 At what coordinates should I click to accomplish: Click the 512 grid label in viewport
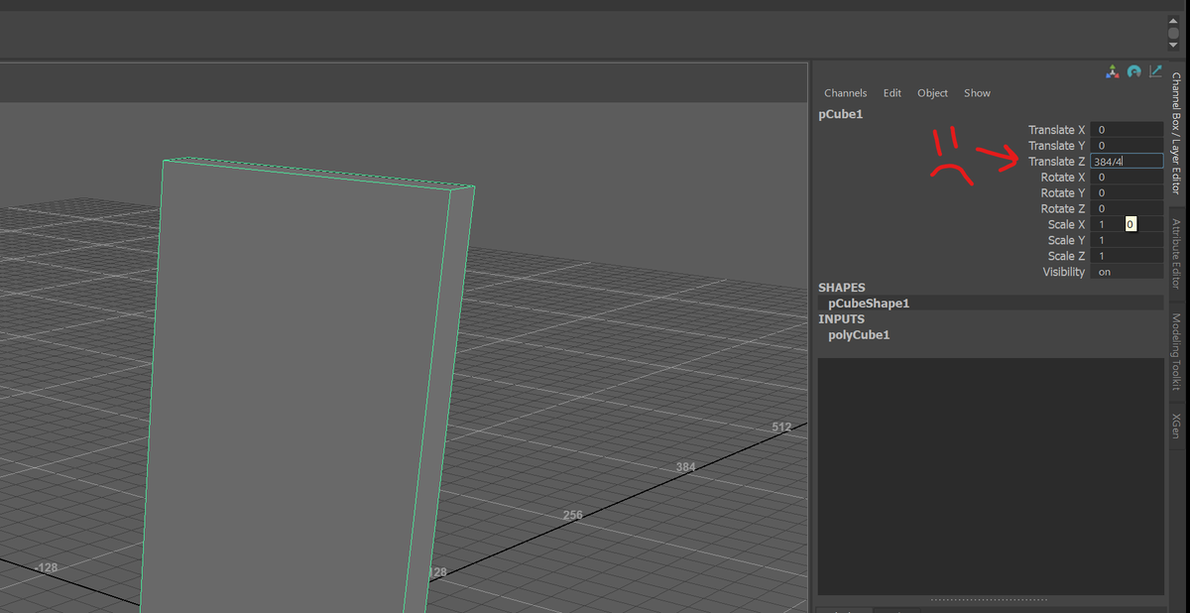[x=781, y=428]
